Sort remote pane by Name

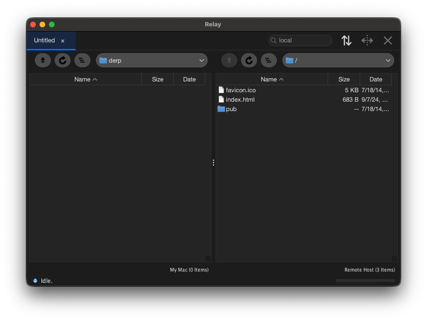pyautogui.click(x=272, y=79)
